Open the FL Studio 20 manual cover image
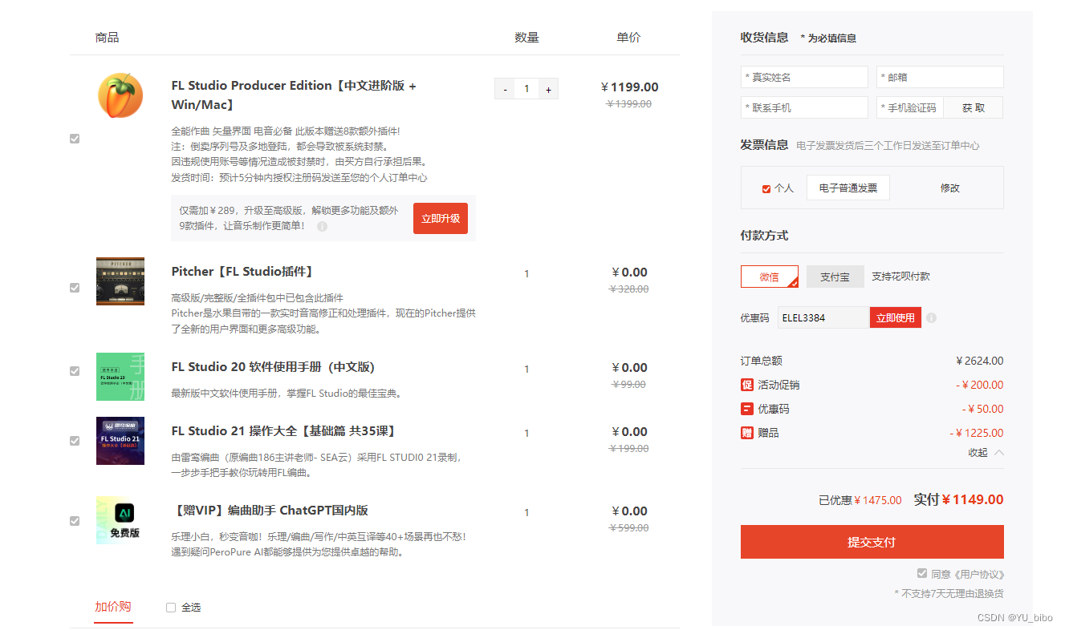 coord(120,377)
